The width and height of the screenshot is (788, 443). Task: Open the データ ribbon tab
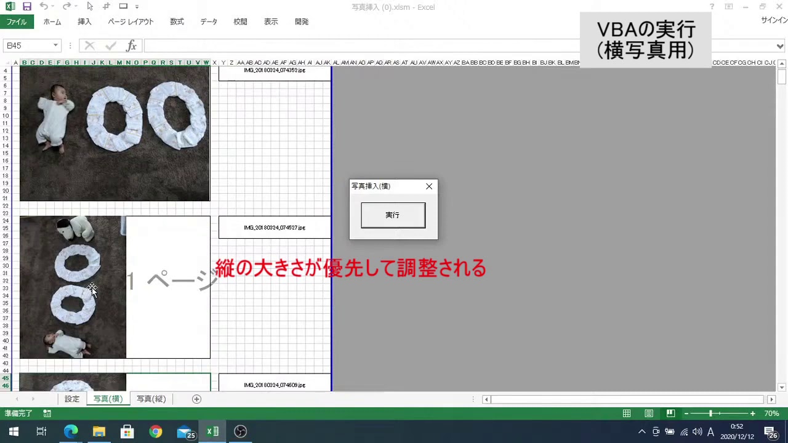(x=209, y=22)
